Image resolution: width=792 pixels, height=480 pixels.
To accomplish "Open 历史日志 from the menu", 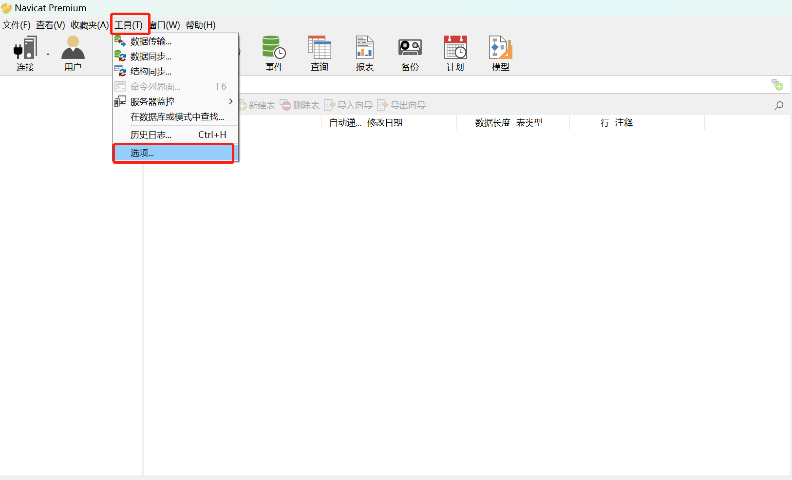I will 151,134.
